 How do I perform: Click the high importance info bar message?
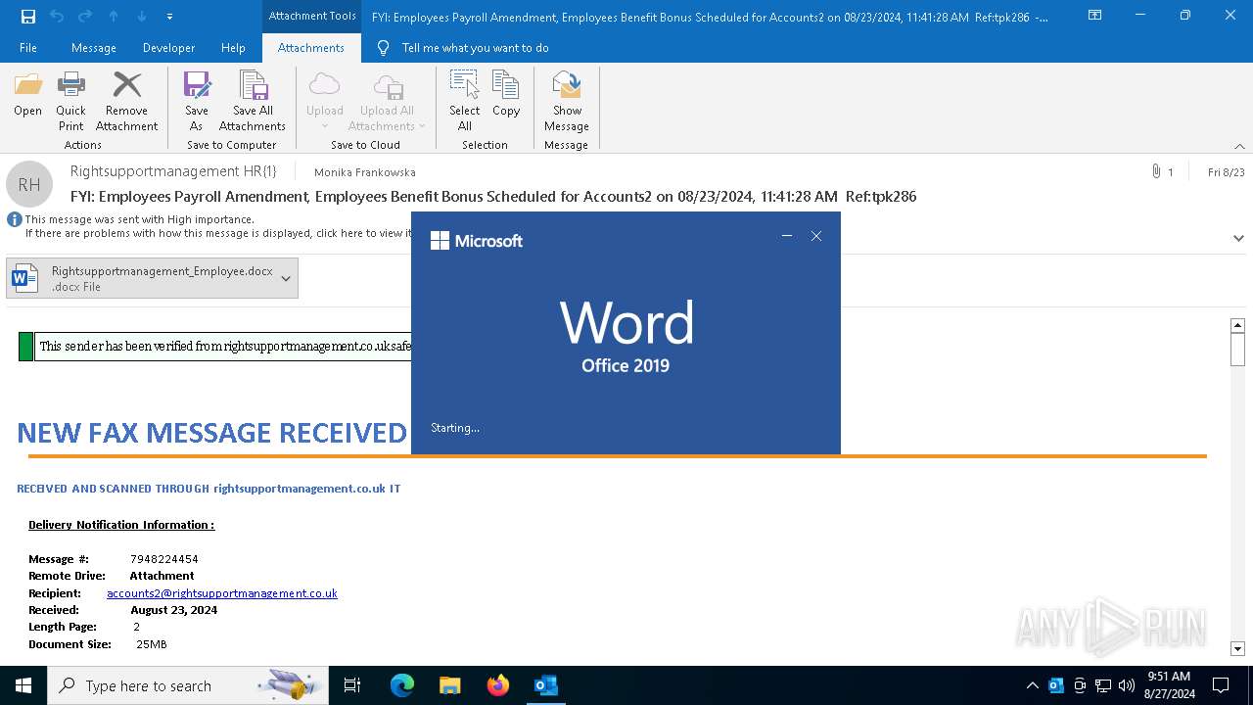click(x=139, y=219)
